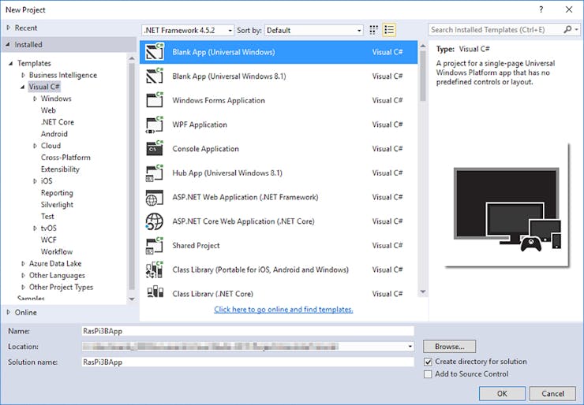Click the Windows Forms Application template icon

pos(154,100)
